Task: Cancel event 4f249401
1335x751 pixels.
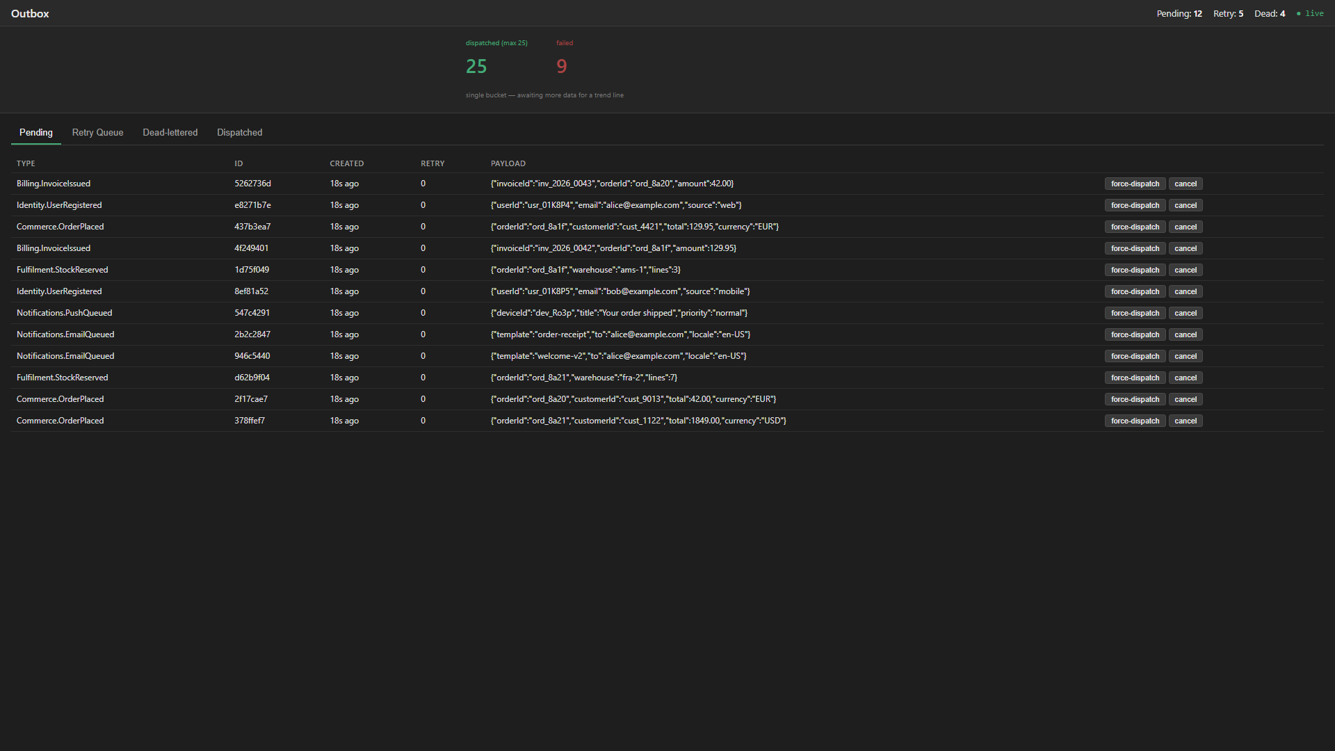Action: coord(1186,248)
